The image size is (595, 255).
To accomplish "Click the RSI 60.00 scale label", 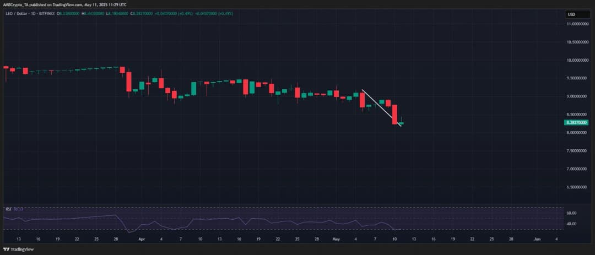I will [x=571, y=213].
